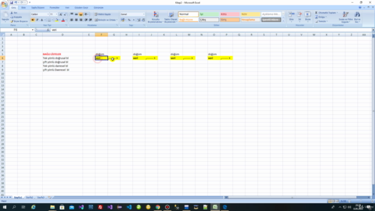The width and height of the screenshot is (375, 211).
Task: Increase decimal places
Action: pyautogui.click(x=139, y=20)
